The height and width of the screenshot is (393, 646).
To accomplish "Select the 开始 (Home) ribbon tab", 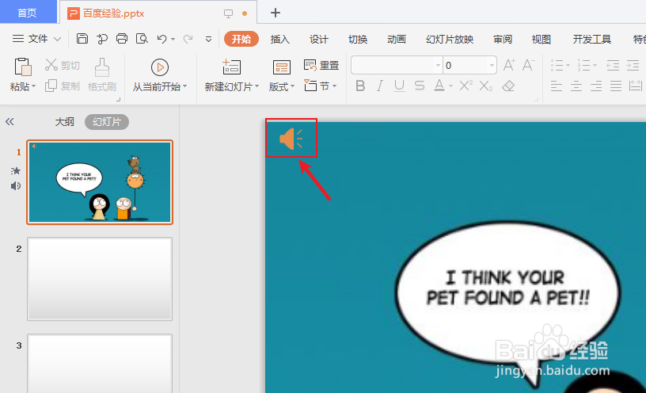I will tap(241, 39).
